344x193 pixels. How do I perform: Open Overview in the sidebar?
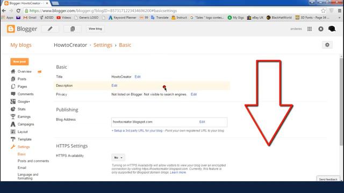point(25,71)
